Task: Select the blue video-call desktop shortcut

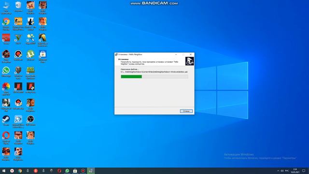Action: pyautogui.click(x=18, y=121)
